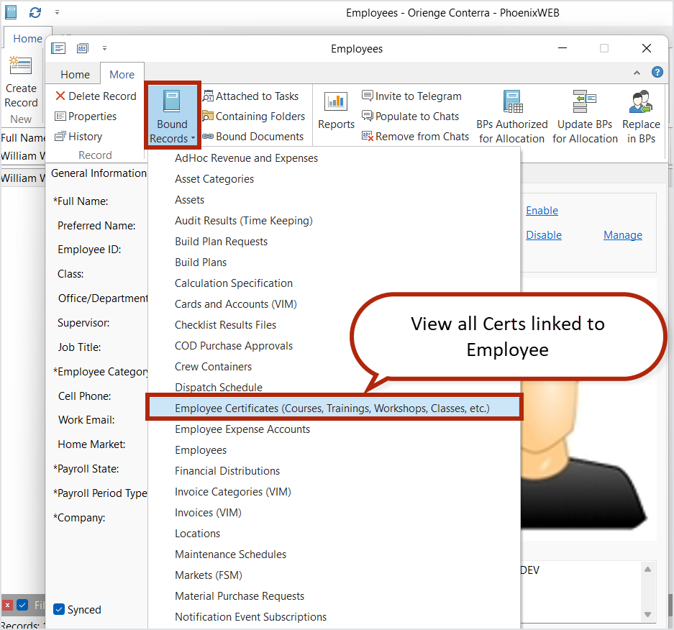
Task: Click the abc field icon in Employees title bar
Action: [x=83, y=48]
